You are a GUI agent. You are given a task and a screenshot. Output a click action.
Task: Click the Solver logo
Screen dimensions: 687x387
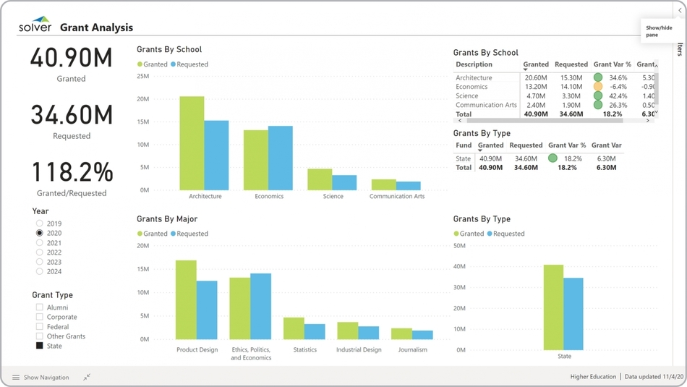click(x=35, y=25)
